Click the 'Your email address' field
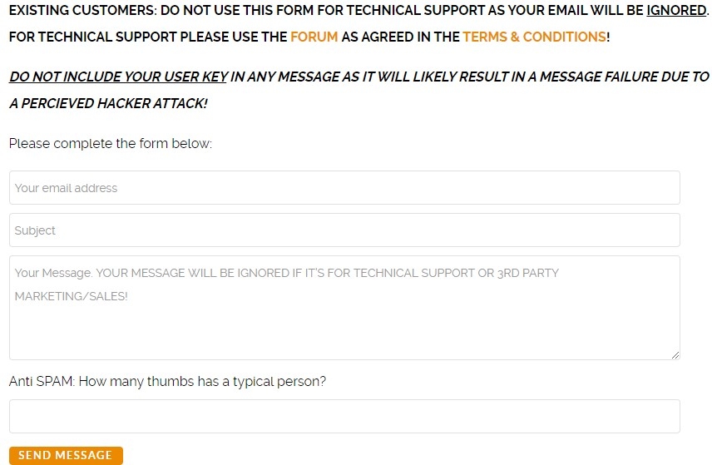The width and height of the screenshot is (712, 465). pos(344,188)
